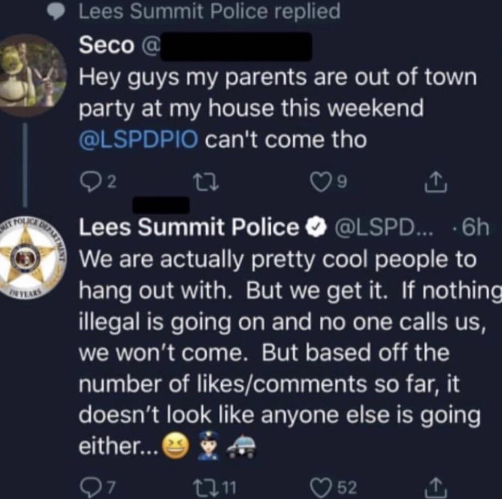
Task: Click the Seco display name
Action: point(106,45)
